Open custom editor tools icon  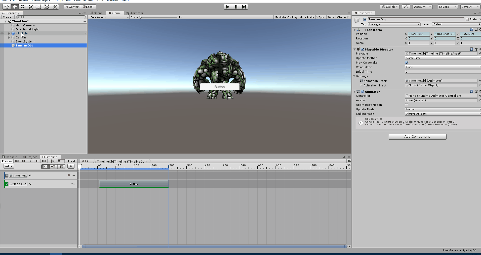55,7
